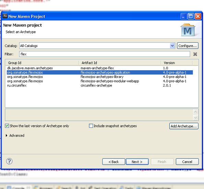Select the maven-archetype-flex row
The width and height of the screenshot is (204, 189).
(100, 68)
